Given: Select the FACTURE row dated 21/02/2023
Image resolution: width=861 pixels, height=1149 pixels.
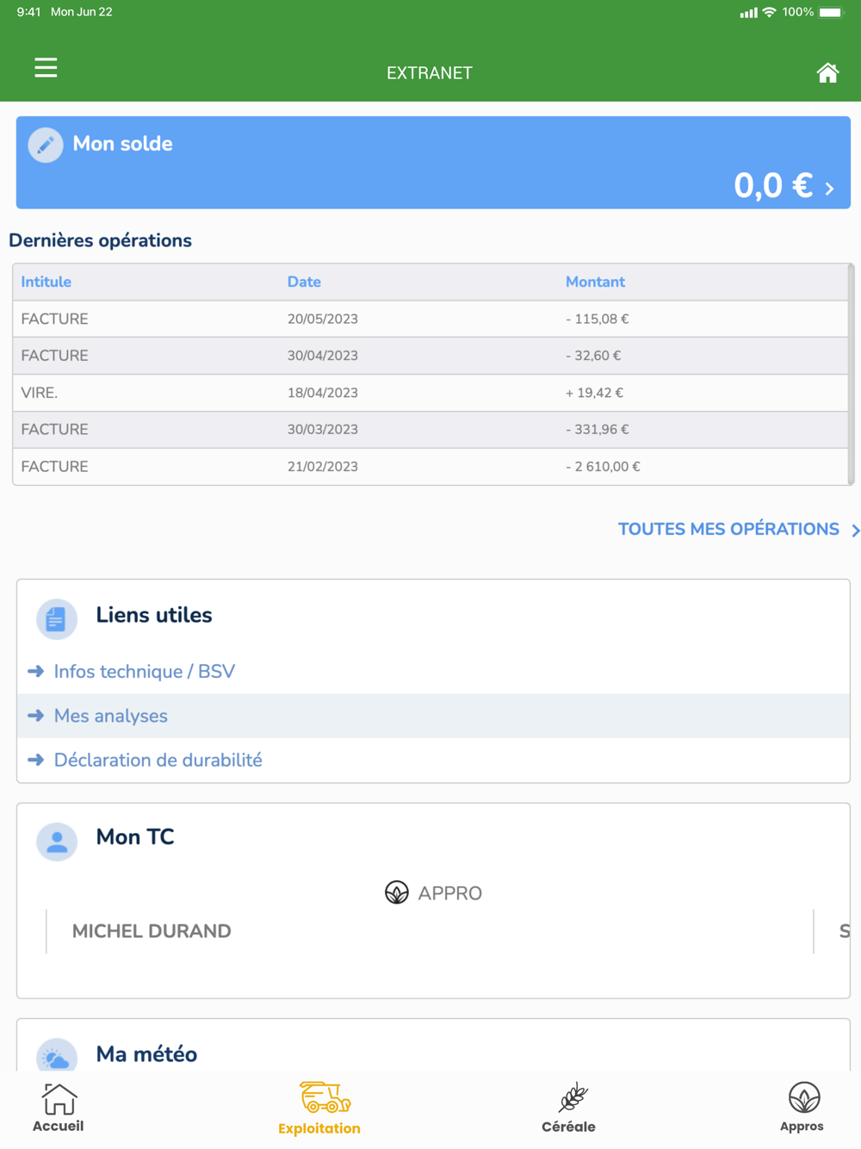Looking at the screenshot, I should [x=430, y=467].
